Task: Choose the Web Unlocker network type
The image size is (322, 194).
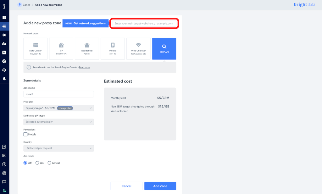Action: (x=138, y=49)
